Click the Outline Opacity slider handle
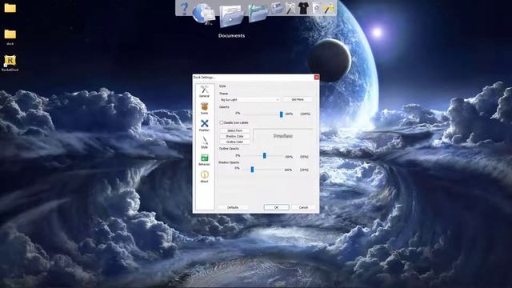512x288 pixels. coord(265,156)
